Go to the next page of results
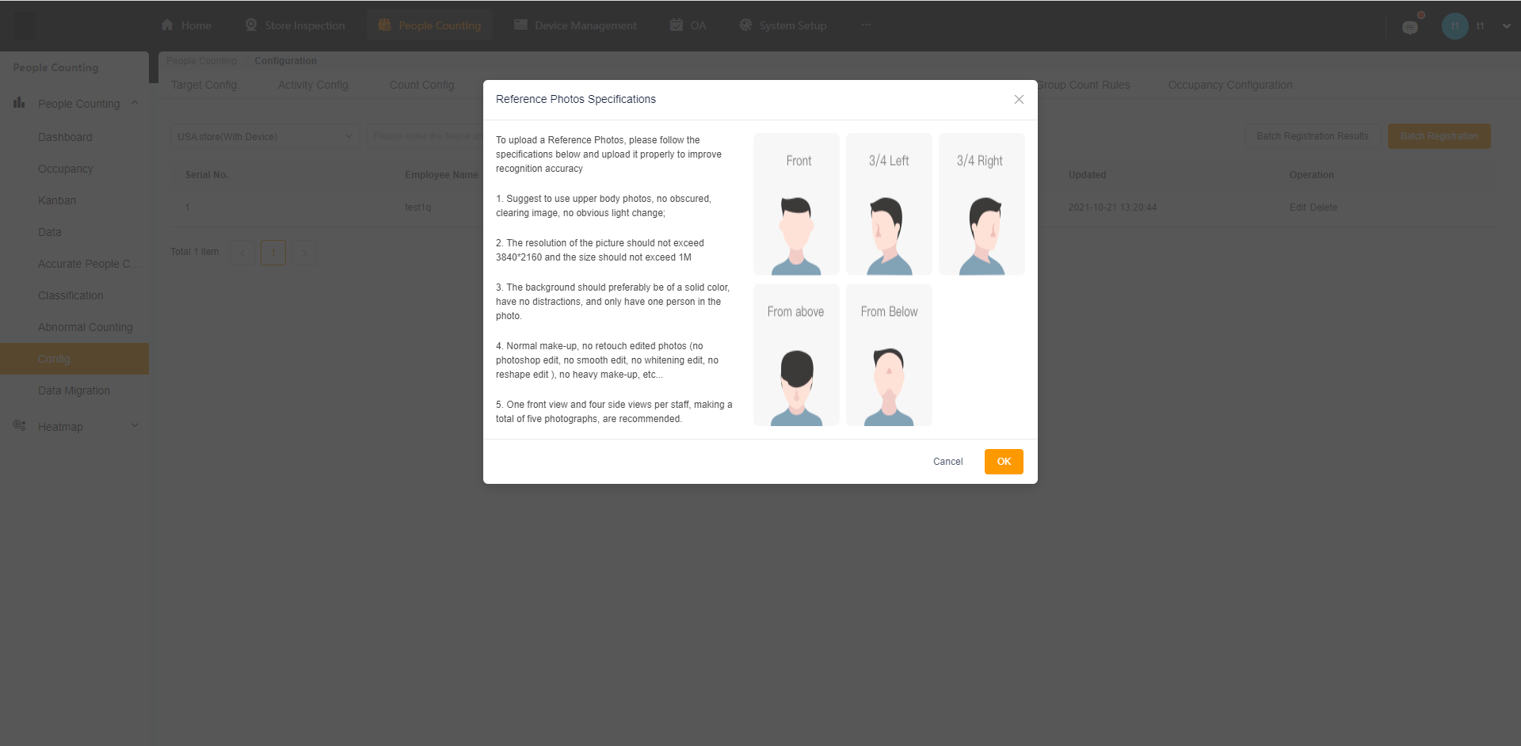This screenshot has height=746, width=1521. click(303, 252)
